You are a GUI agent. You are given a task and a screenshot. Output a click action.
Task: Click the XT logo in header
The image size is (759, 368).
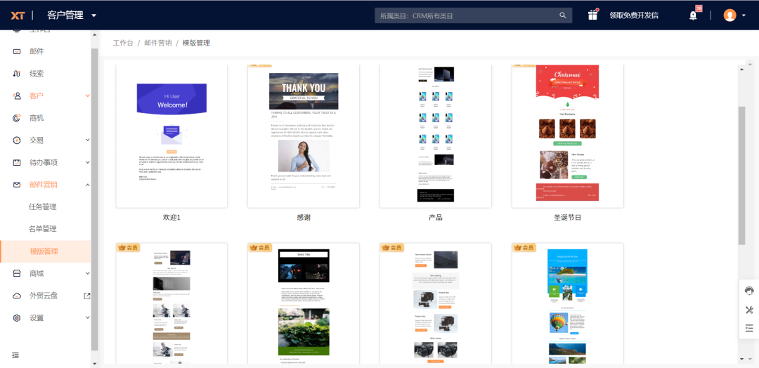coord(18,15)
